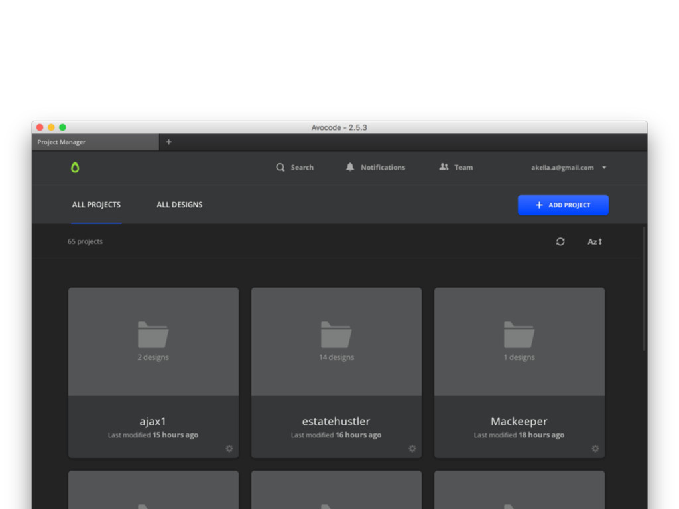The image size is (679, 509).
Task: Select the All Projects tab
Action: pos(96,205)
